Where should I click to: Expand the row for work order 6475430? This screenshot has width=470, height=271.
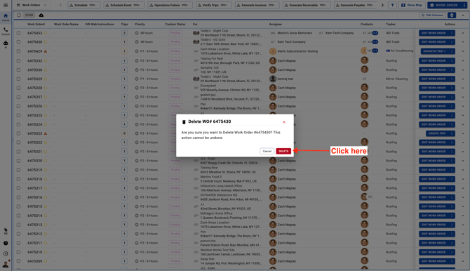click(x=463, y=42)
